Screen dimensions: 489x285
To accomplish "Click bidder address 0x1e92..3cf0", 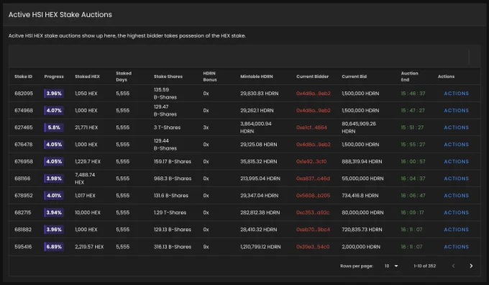I will point(311,161).
